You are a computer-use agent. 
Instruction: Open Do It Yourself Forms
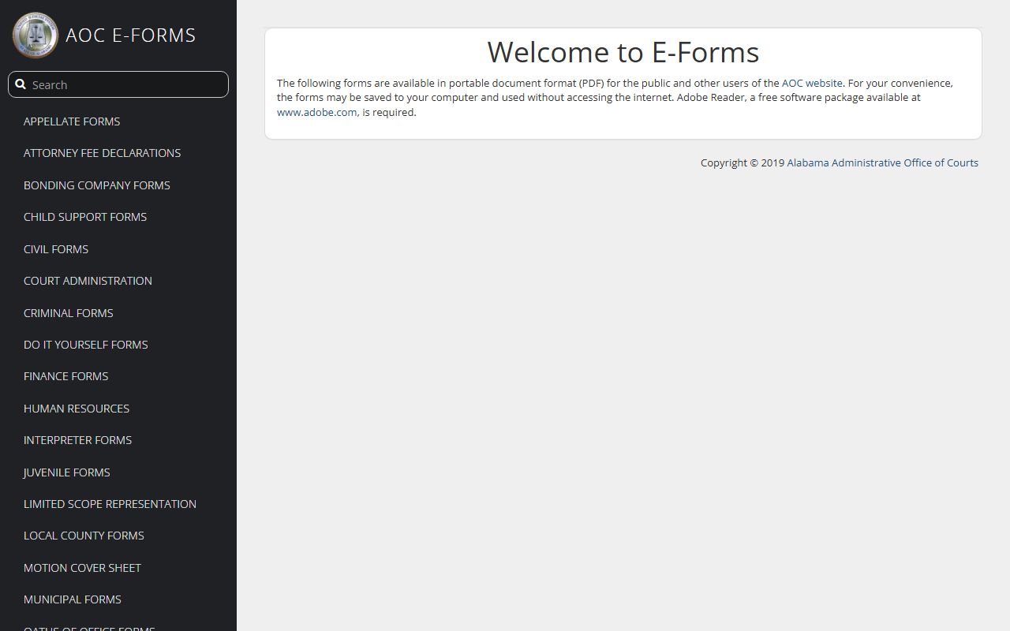(86, 345)
